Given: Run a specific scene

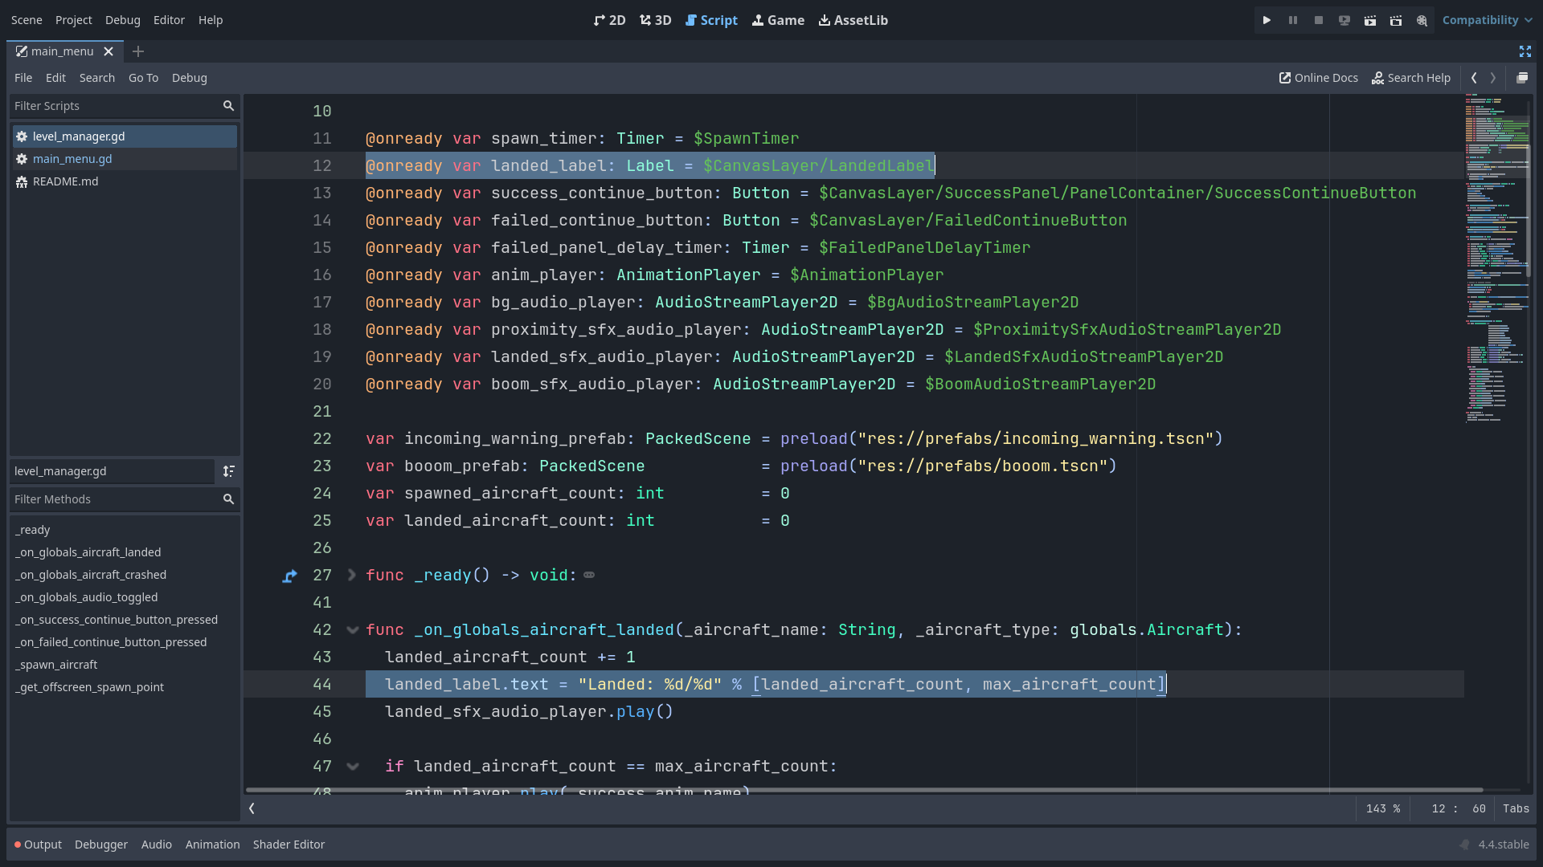Looking at the screenshot, I should point(1396,20).
